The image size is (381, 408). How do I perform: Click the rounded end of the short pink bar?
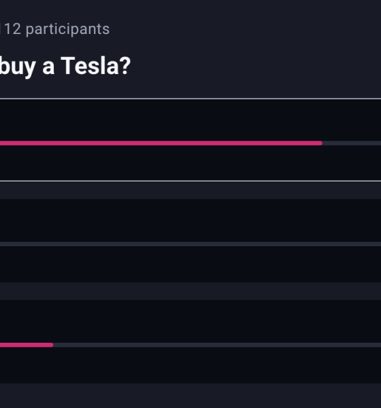click(x=51, y=345)
